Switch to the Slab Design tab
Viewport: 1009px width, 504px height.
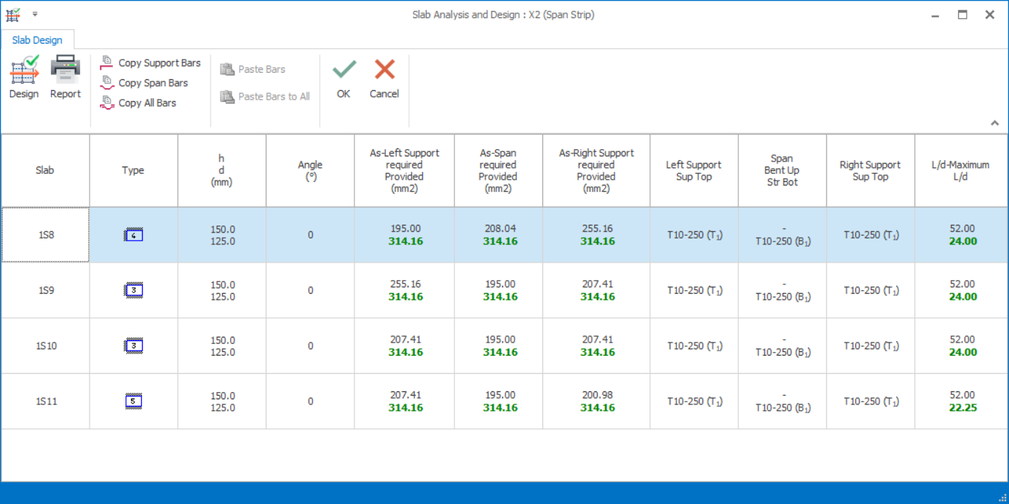tap(37, 41)
